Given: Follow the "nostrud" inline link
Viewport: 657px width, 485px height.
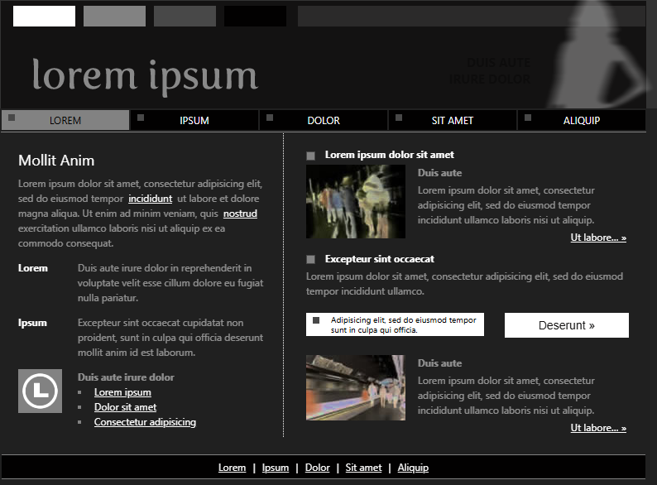Looking at the screenshot, I should click(x=240, y=214).
